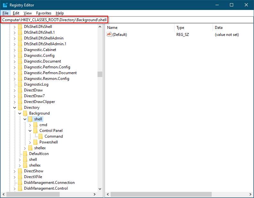Click the DirectDraw7 folder icon

coord(20,96)
